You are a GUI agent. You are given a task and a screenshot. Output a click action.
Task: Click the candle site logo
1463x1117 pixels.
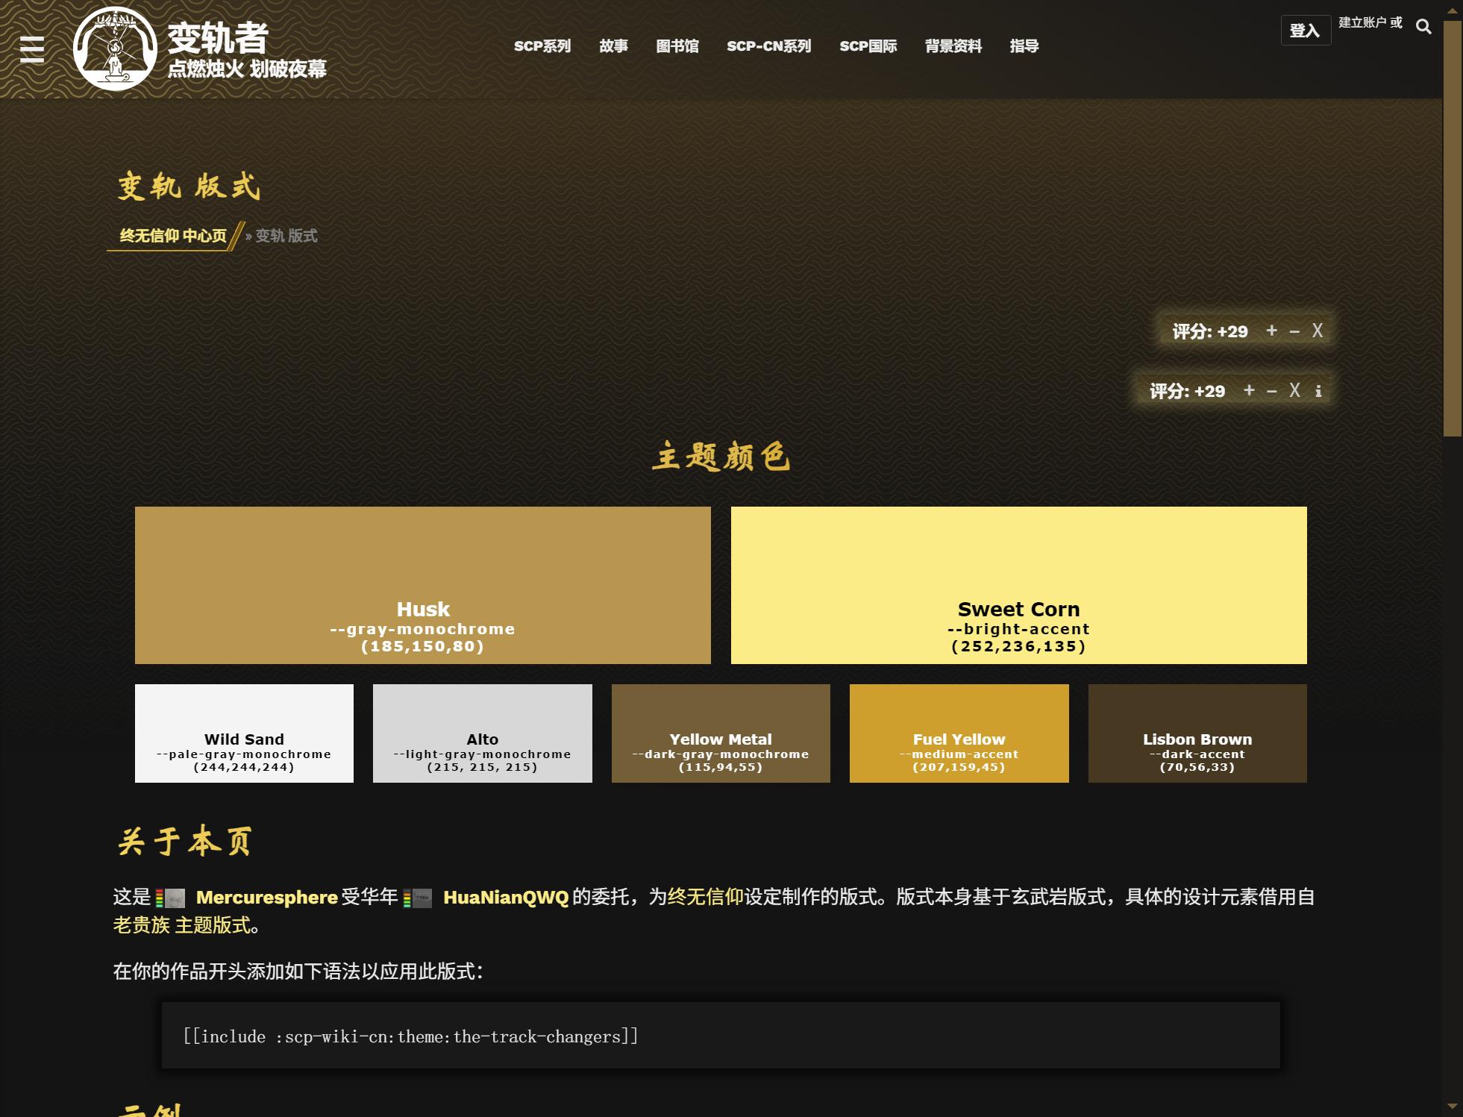tap(115, 49)
